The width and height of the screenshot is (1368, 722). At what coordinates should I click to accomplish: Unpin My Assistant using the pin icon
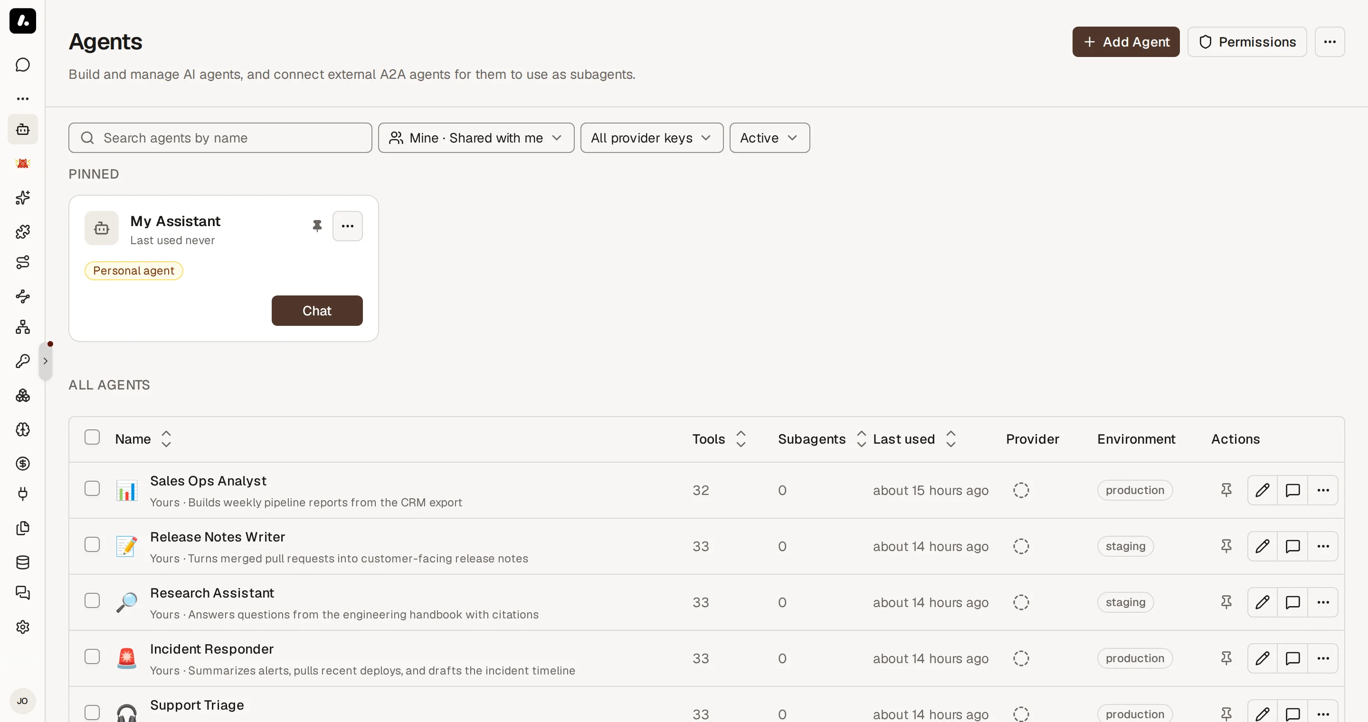tap(317, 226)
